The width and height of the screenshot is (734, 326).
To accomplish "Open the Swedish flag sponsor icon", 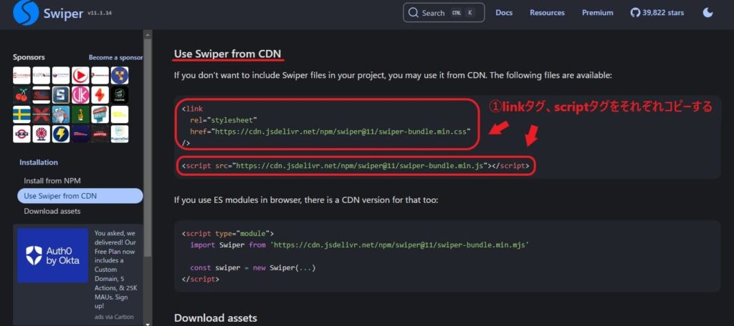I will pos(22,114).
